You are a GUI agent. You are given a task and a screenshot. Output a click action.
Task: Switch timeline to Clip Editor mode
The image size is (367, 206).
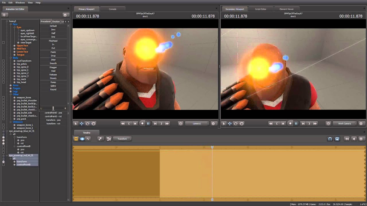click(76, 139)
